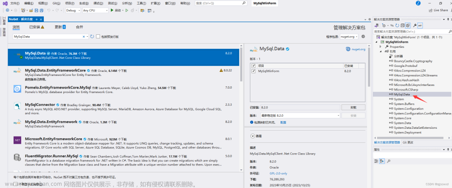Collapse the MySqlWinForm project node
This screenshot has height=188, width=452.
click(377, 42)
